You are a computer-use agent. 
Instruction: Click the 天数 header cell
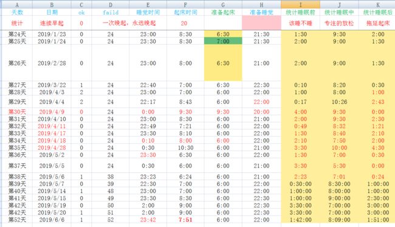[17, 12]
